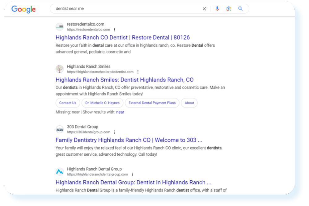This screenshot has height=206, width=309.
Task: Clear the search box with X icon
Action: click(204, 9)
